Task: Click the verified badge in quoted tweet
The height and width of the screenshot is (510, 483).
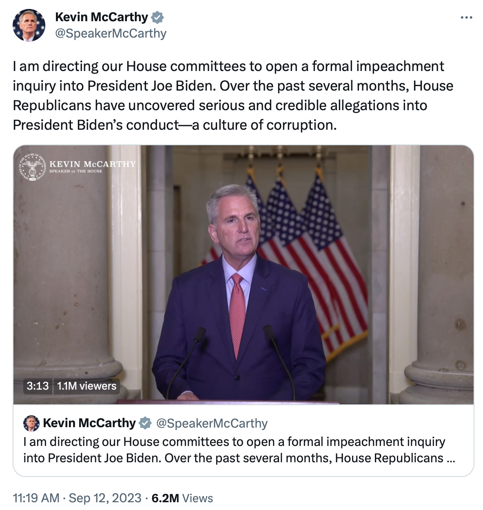Action: click(145, 424)
